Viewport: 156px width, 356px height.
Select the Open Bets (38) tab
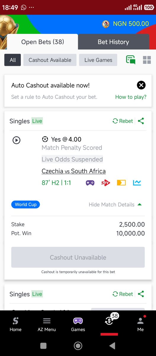pyautogui.click(x=43, y=42)
